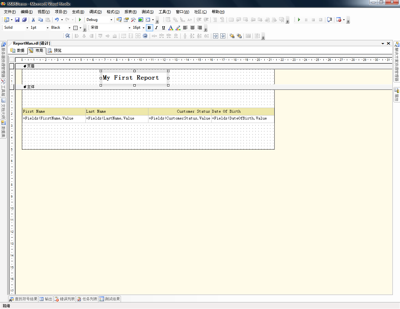
Task: Add a new item to the project
Action: click(x=6, y=20)
